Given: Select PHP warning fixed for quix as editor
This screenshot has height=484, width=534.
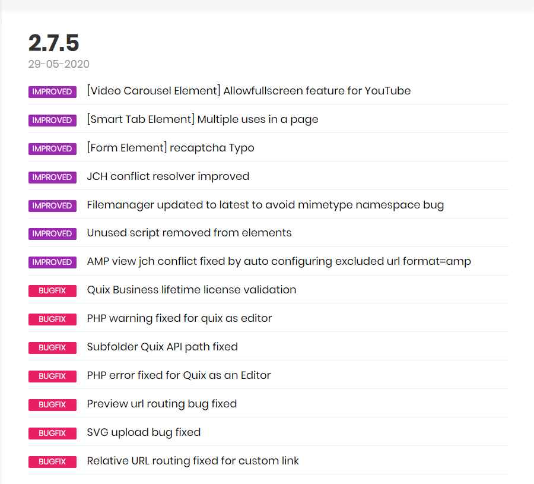Looking at the screenshot, I should click(179, 318).
